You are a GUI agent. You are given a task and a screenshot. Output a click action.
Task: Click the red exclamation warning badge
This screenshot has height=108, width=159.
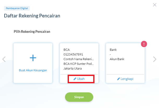(144, 44)
